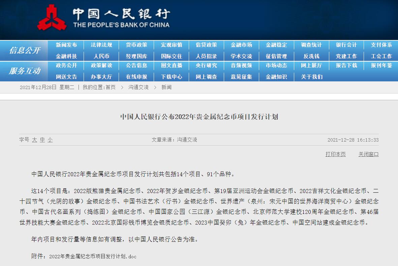The image size is (398, 266).
Task: Open 央行研究 navigation link
Action: click(x=206, y=65)
